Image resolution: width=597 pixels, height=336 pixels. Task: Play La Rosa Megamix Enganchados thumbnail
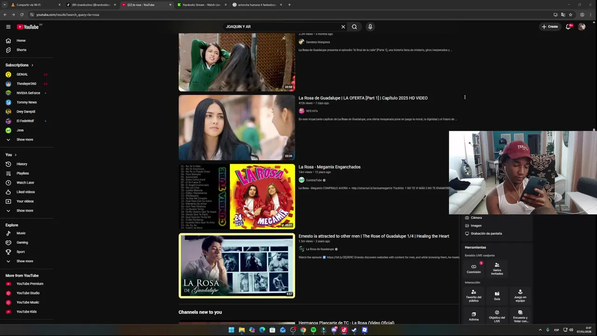(x=237, y=196)
